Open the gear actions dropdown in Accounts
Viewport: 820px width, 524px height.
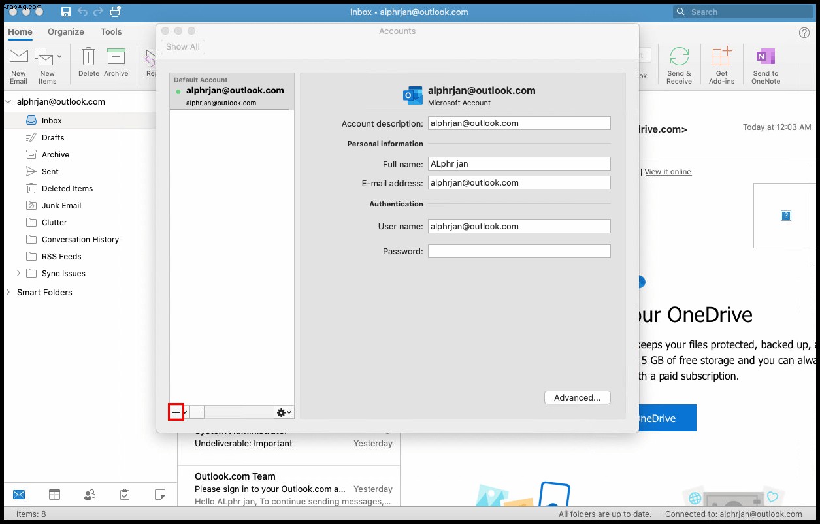coord(284,412)
